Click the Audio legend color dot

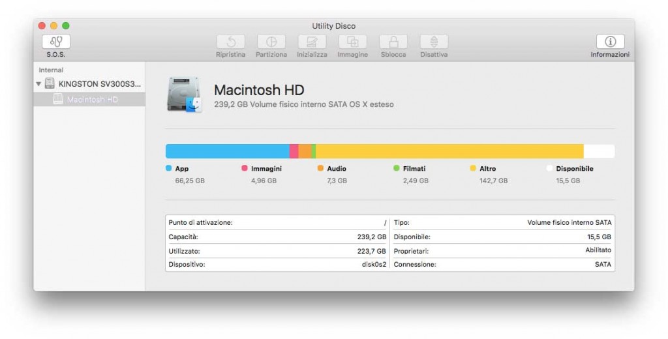click(x=320, y=168)
